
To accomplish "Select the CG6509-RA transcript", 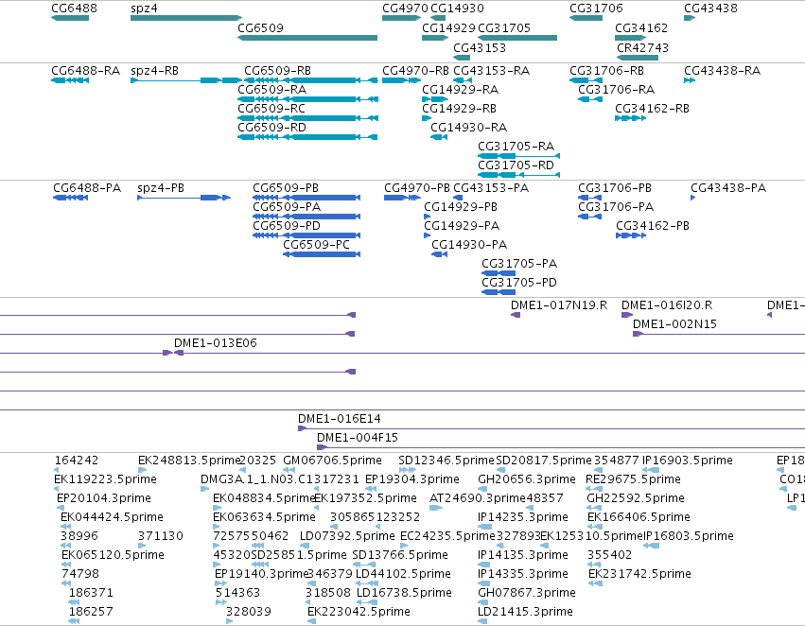I will 307,99.
